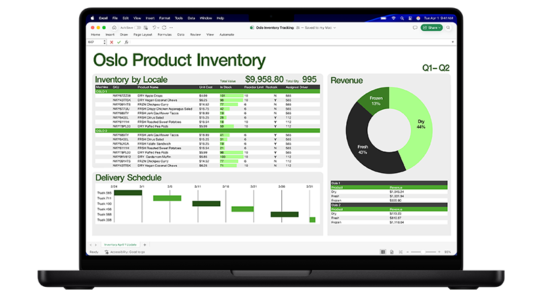Screen dimensions: 542x297
Task: Open the Formulas ribbon tab
Action: pyautogui.click(x=165, y=34)
